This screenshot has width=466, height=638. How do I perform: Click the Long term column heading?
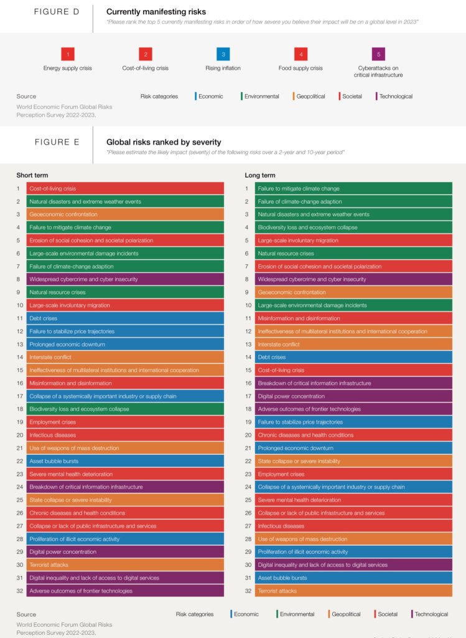tap(260, 175)
